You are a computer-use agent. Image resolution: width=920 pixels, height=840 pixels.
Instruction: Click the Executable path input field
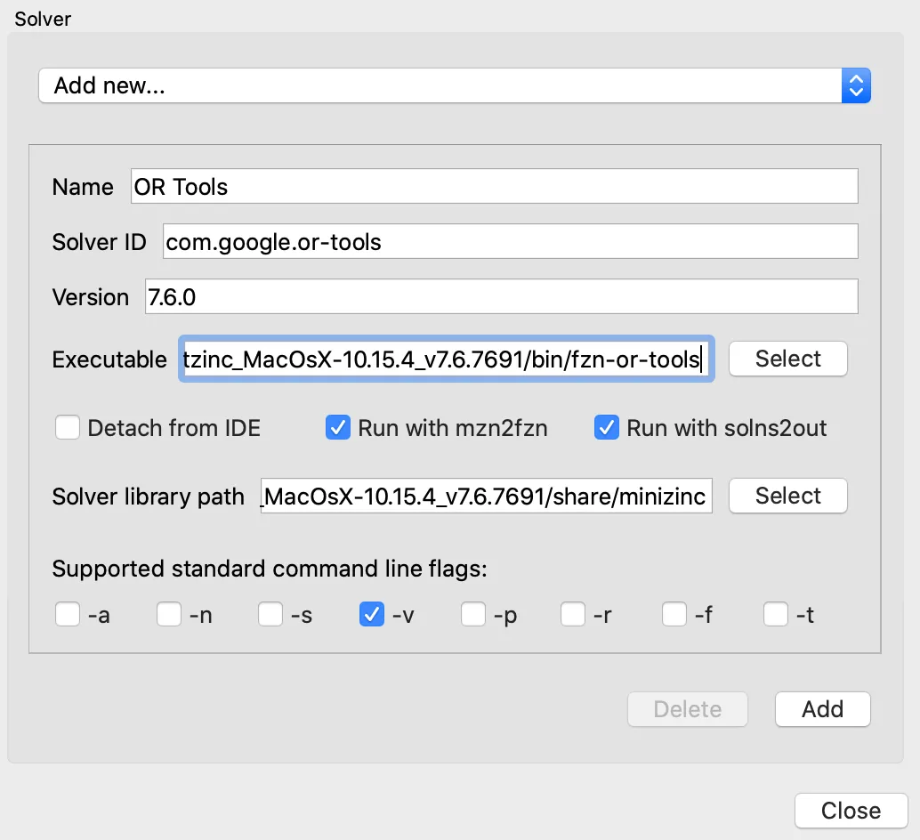446,359
